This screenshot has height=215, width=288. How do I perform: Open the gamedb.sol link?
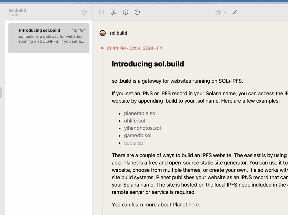[138, 135]
